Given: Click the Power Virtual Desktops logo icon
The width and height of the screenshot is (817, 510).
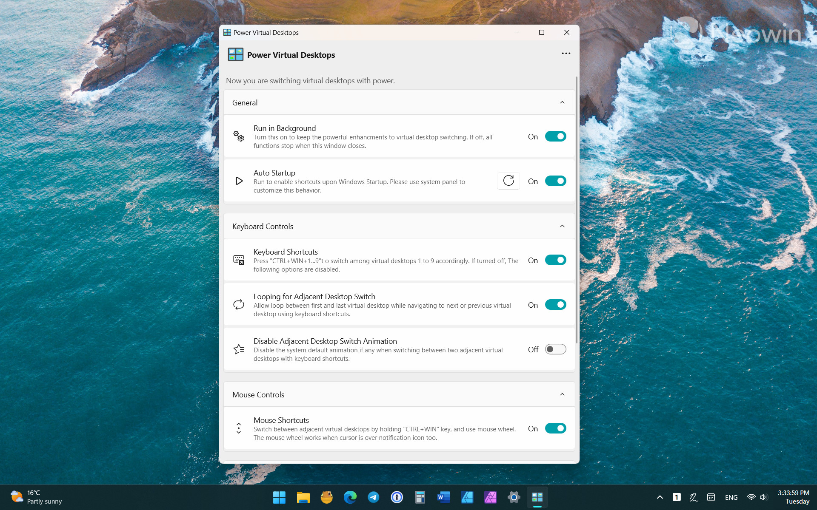Looking at the screenshot, I should [235, 54].
